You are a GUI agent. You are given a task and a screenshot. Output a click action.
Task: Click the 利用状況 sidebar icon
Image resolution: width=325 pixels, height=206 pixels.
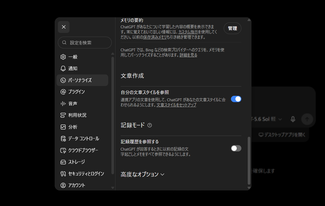click(x=63, y=115)
